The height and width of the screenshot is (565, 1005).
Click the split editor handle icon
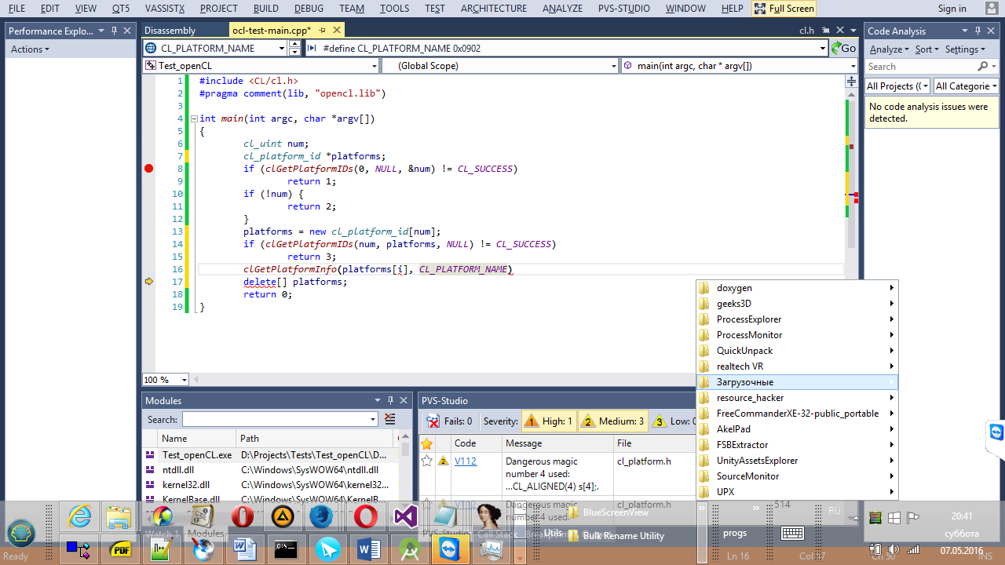click(x=850, y=82)
